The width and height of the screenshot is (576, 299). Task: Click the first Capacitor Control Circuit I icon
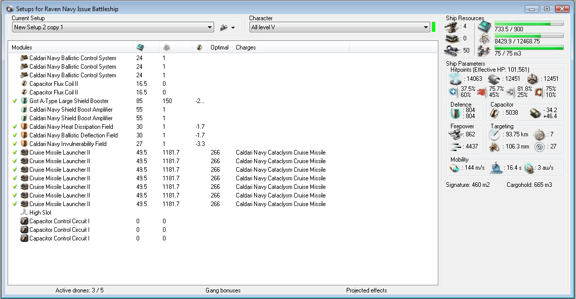coord(24,221)
